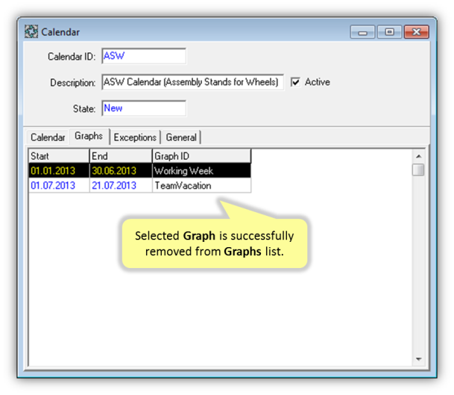
Task: Click the Calendar window app icon
Action: coord(31,31)
